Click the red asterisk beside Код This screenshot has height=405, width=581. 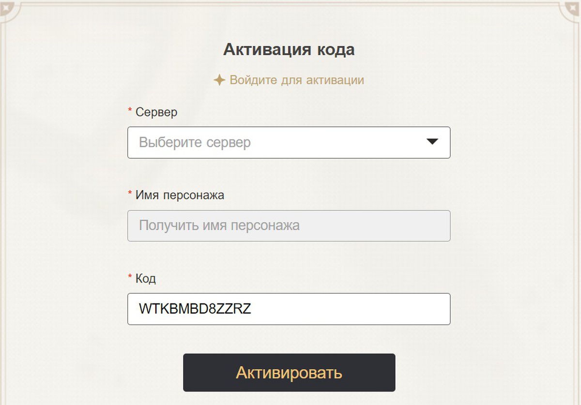[130, 278]
